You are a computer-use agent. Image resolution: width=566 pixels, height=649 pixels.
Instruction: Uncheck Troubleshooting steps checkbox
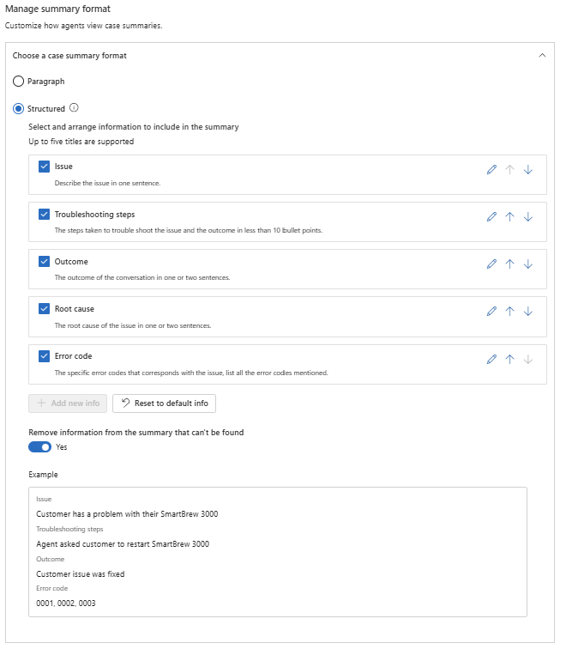44,214
